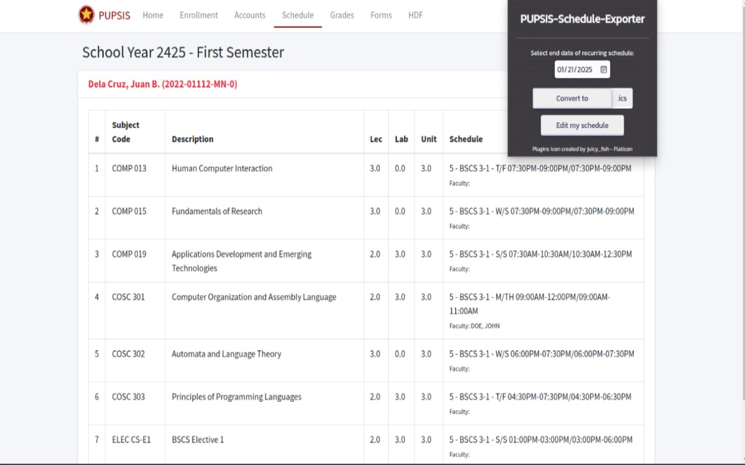Go to the Enrollment page
This screenshot has height=465, width=745.
click(x=199, y=15)
